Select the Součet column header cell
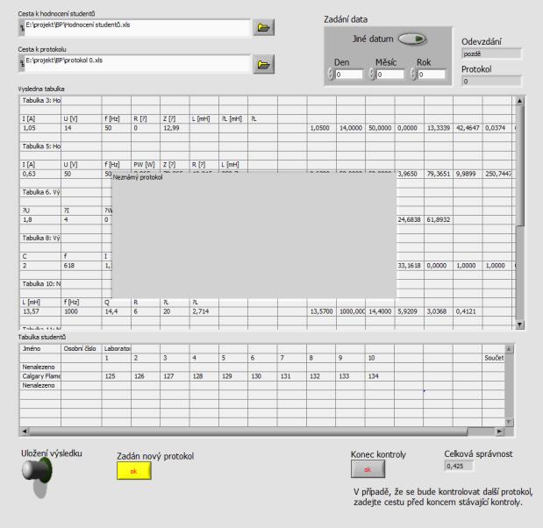Screen dimensions: 543x528 point(494,358)
